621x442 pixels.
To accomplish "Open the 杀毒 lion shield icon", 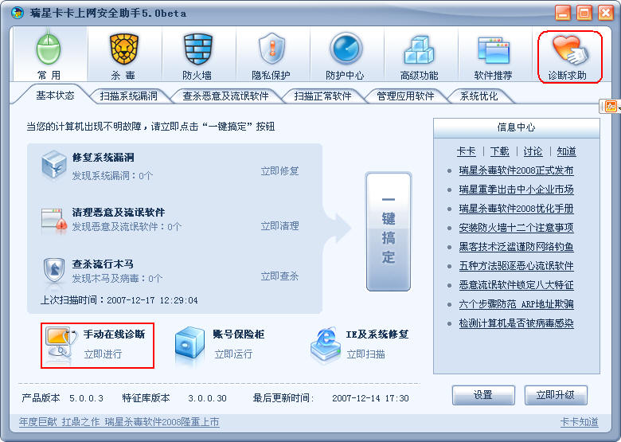I will (x=124, y=50).
